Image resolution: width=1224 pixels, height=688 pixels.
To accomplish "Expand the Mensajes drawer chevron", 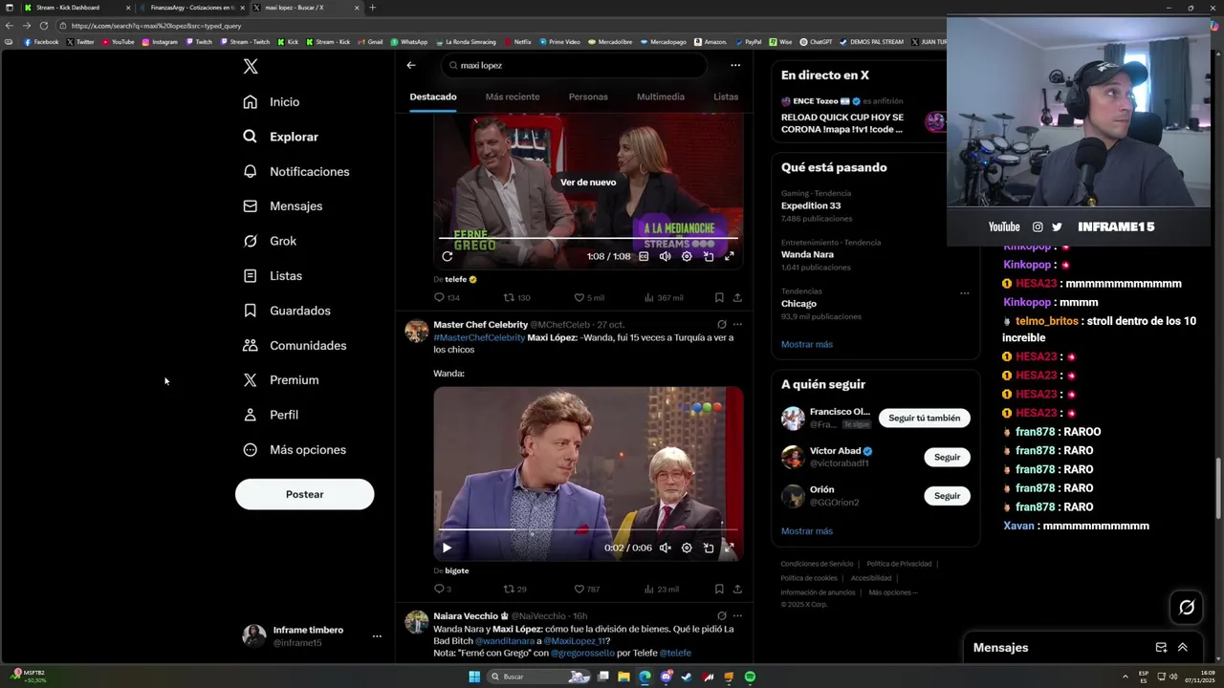I will [x=1183, y=647].
